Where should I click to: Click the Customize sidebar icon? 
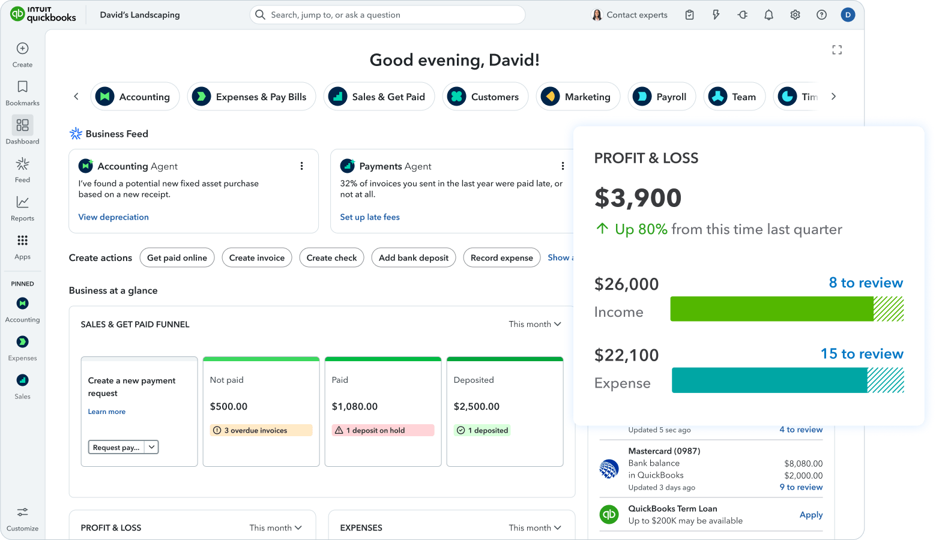22,512
